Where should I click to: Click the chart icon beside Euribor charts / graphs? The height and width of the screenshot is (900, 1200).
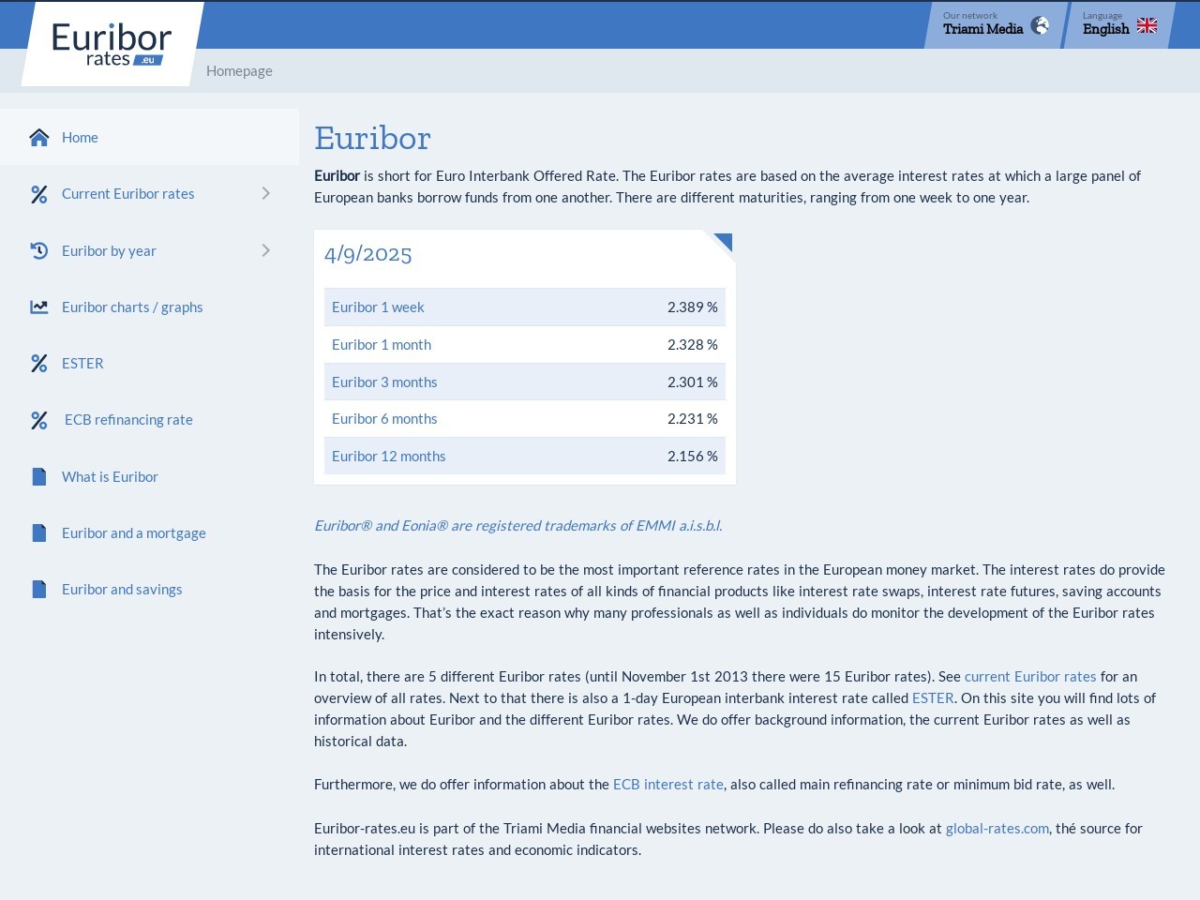[x=39, y=307]
